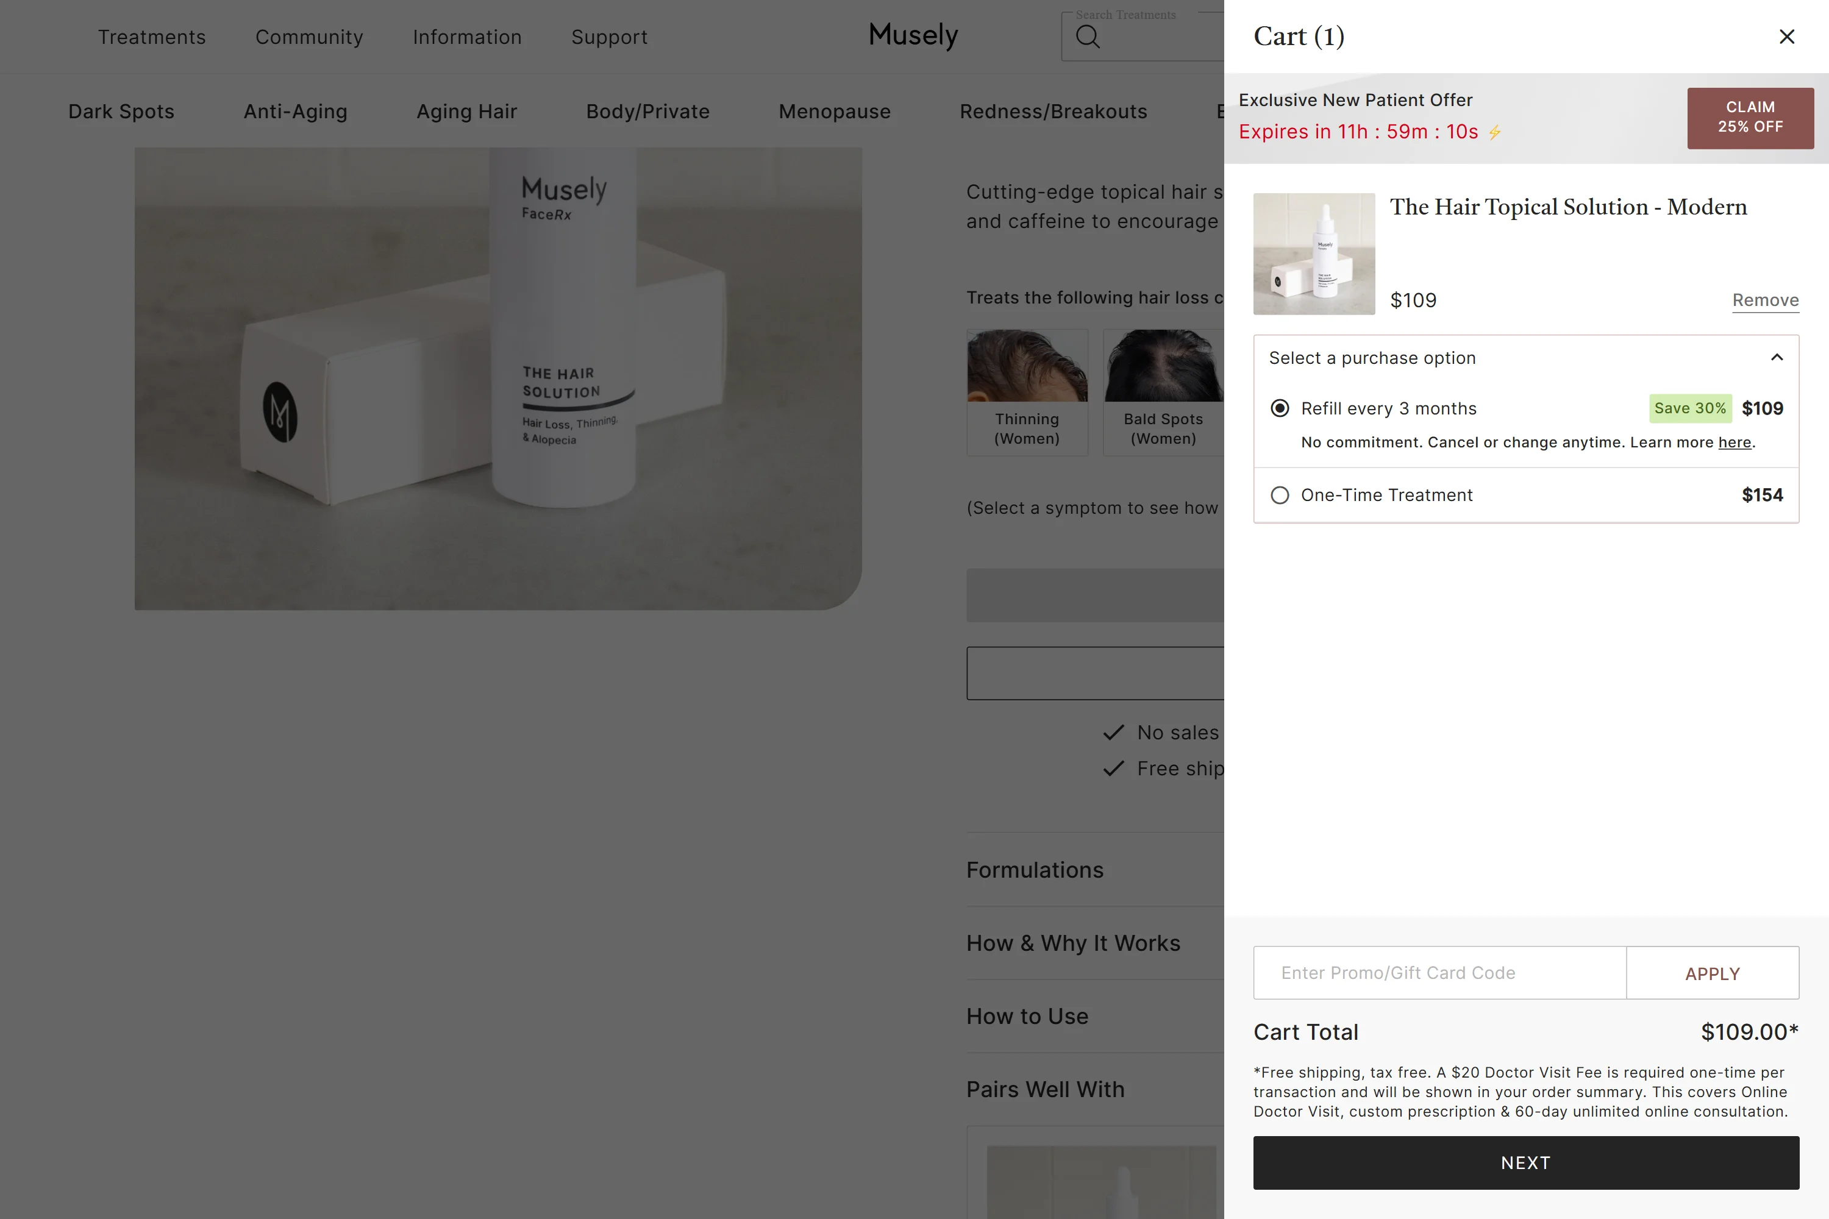Open the Community menu
The height and width of the screenshot is (1219, 1829).
tap(308, 37)
